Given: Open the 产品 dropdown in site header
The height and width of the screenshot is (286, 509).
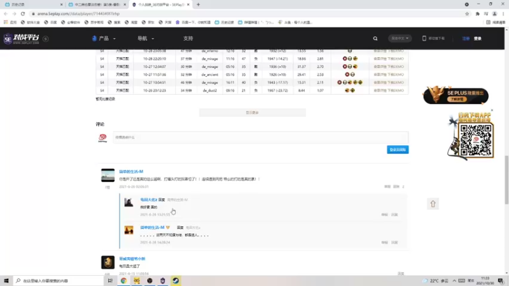Looking at the screenshot, I should point(104,38).
